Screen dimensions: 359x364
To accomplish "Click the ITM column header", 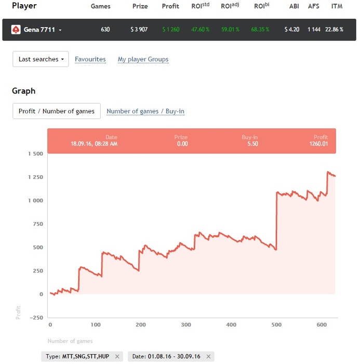I will pyautogui.click(x=337, y=6).
